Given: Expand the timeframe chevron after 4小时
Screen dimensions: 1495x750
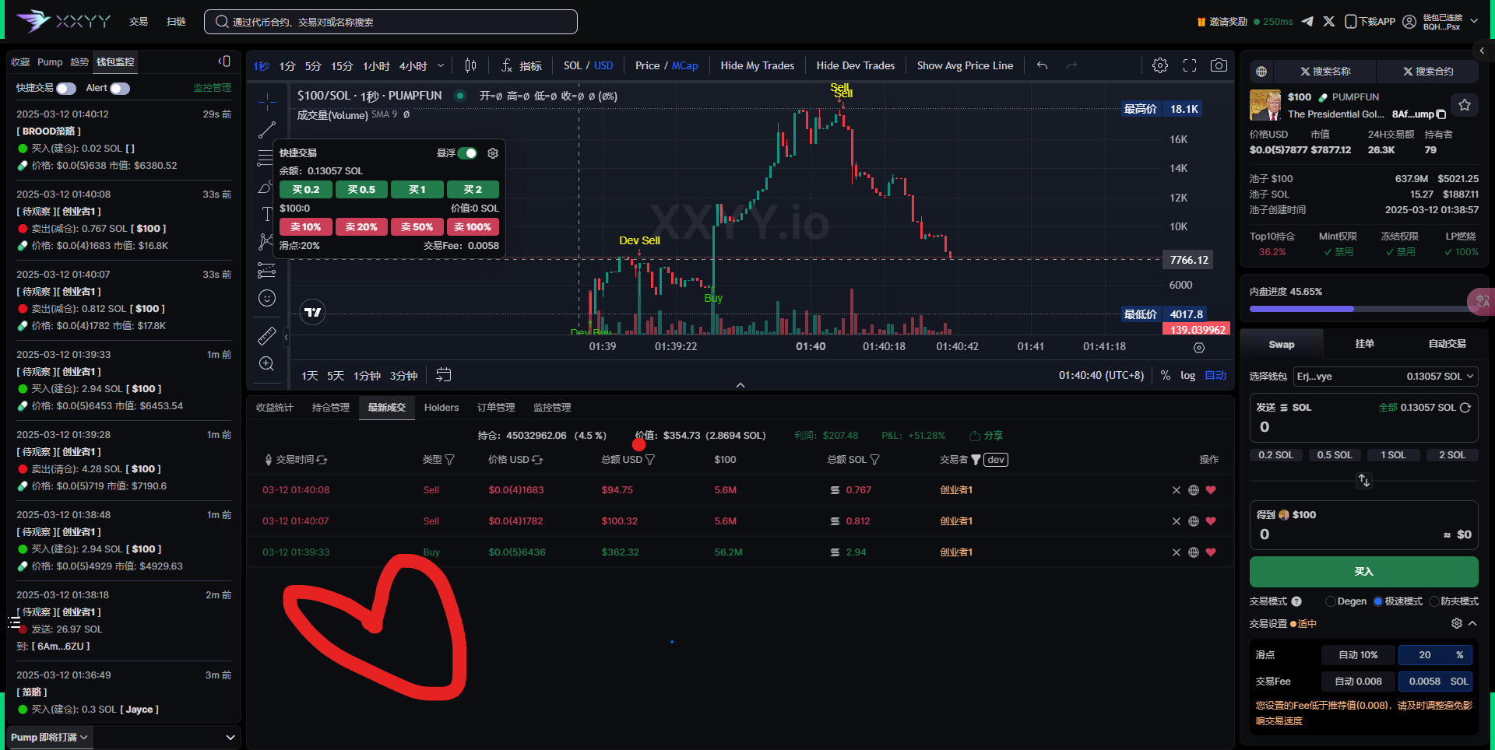Looking at the screenshot, I should point(441,66).
